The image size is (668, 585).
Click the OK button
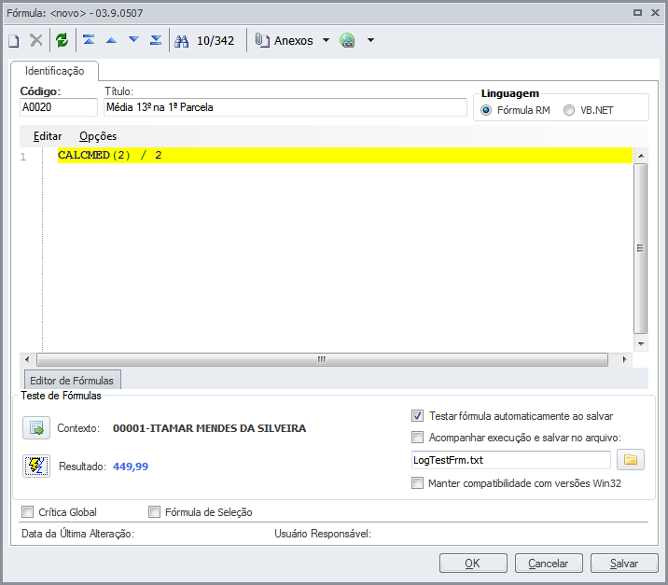(x=473, y=564)
